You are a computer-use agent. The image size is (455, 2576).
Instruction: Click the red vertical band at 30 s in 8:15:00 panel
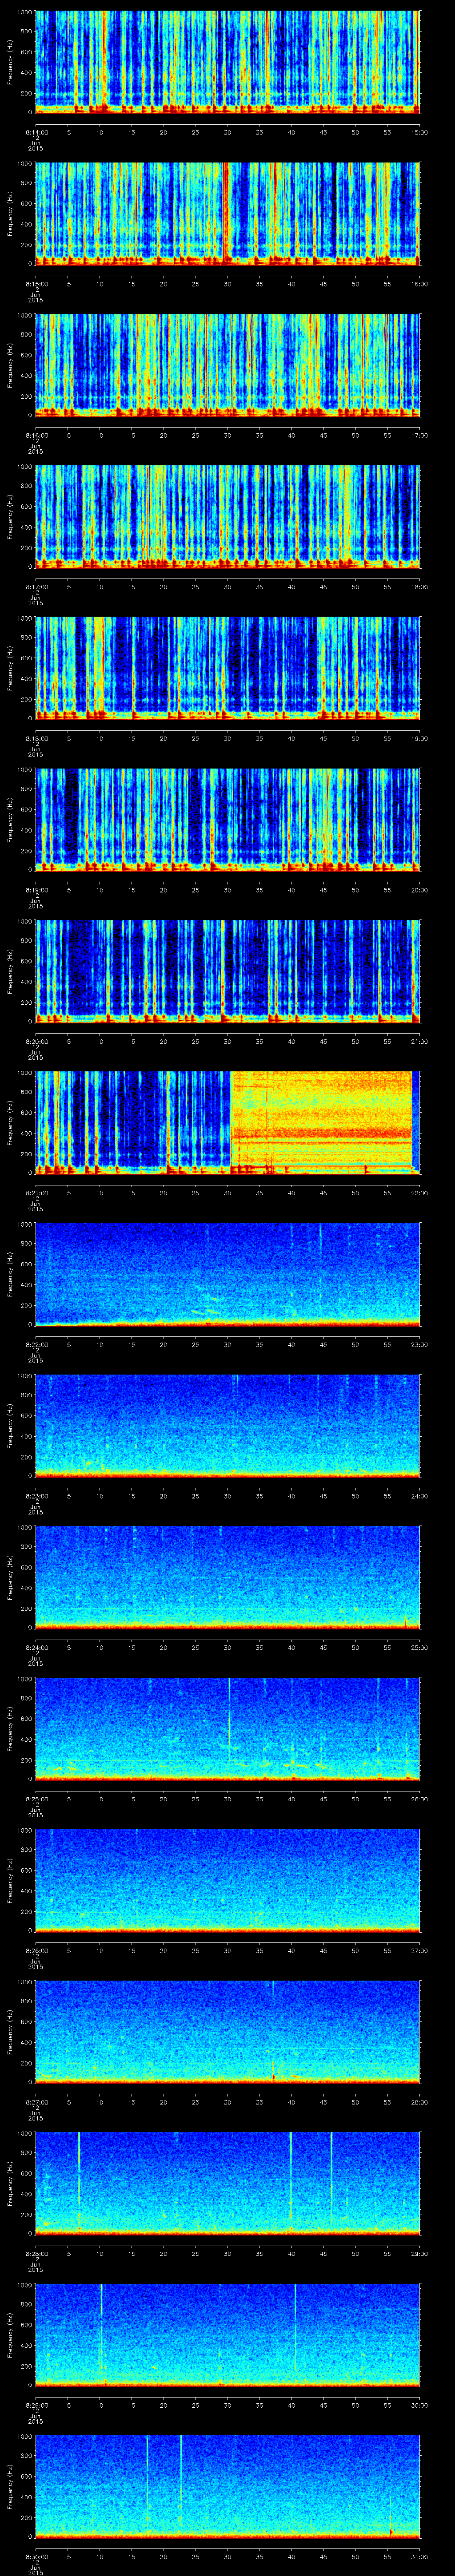click(x=227, y=212)
